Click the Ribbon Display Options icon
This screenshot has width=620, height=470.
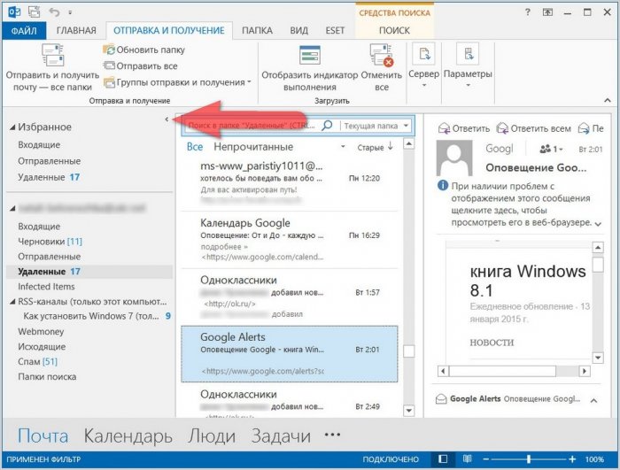coord(547,12)
